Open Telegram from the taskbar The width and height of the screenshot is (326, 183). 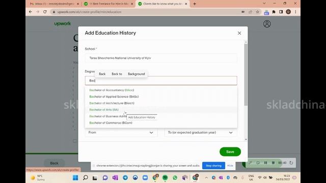pos(125,177)
